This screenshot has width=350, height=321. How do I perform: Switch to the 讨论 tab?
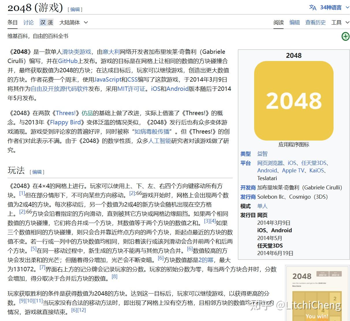click(x=28, y=22)
